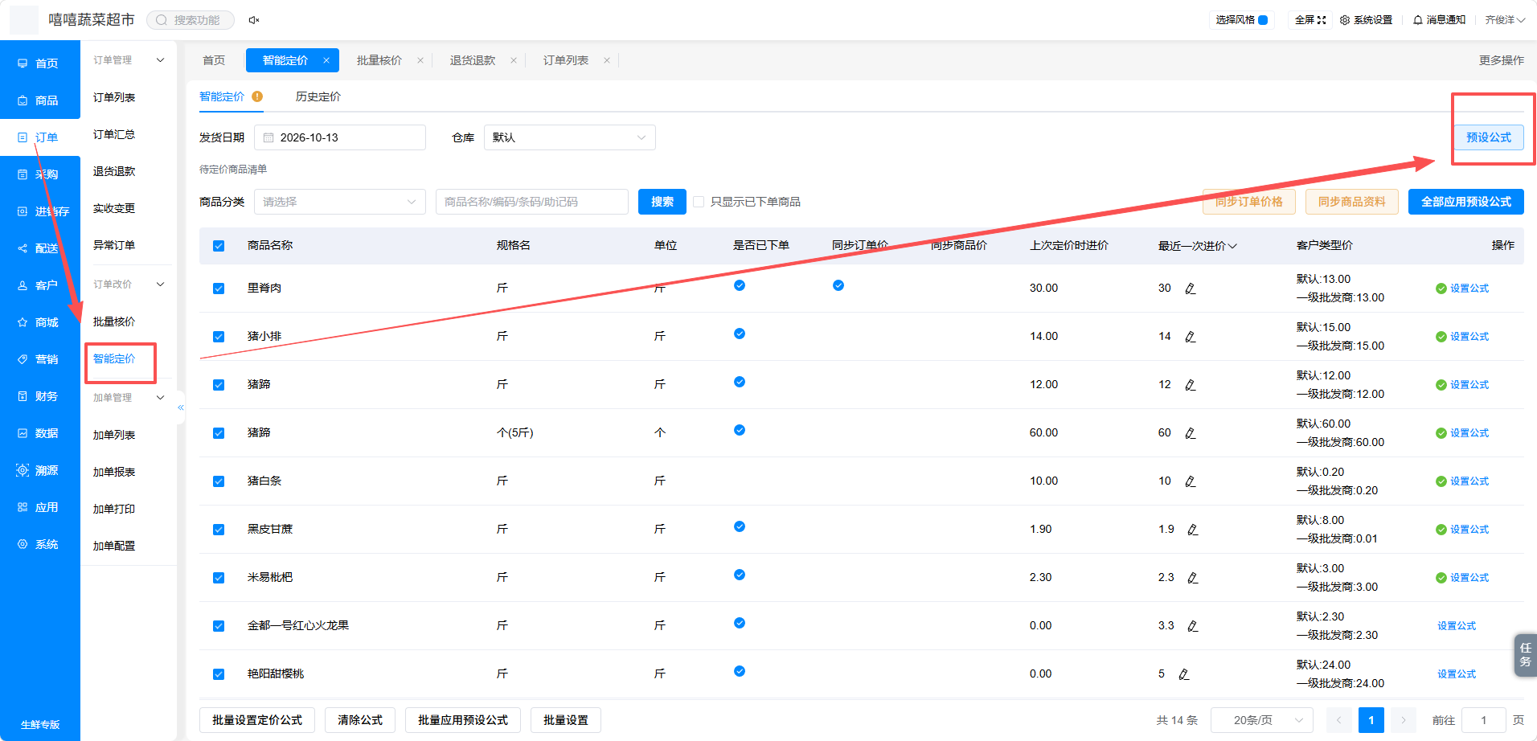This screenshot has height=741, width=1537.
Task: Collapse the 订单改价 menu group
Action: click(160, 285)
